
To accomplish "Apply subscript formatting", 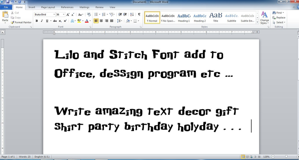I will coord(60,21).
